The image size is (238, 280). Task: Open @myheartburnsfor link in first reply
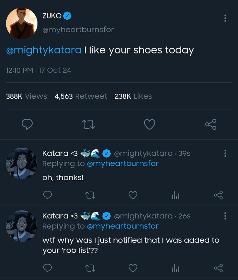pyautogui.click(x=122, y=163)
